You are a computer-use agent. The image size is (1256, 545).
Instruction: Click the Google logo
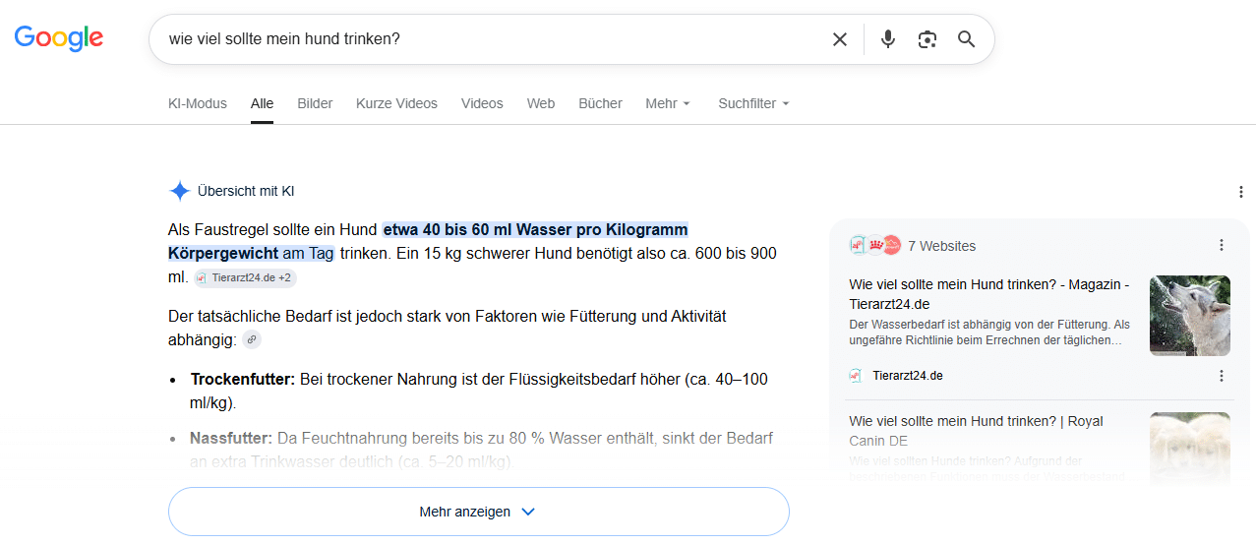click(x=59, y=38)
